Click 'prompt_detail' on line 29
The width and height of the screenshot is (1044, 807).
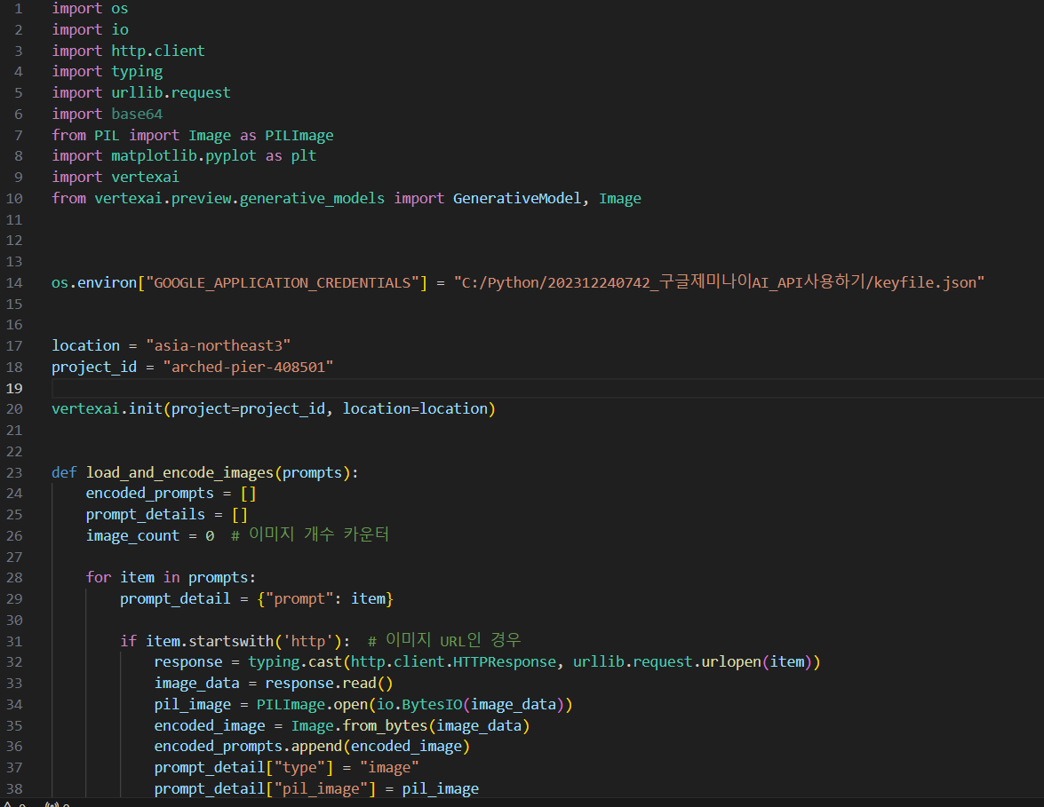pos(175,599)
